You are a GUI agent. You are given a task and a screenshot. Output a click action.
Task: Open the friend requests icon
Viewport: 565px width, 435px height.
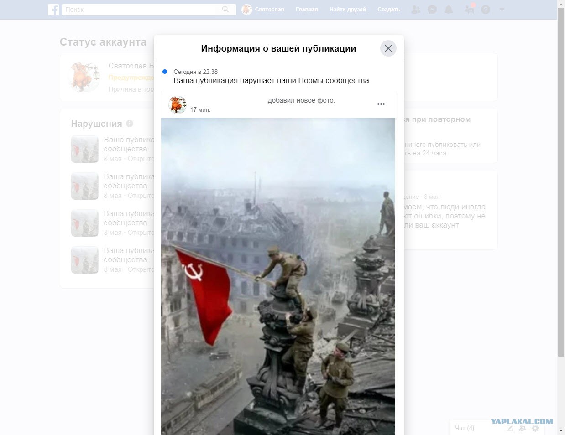(x=416, y=9)
